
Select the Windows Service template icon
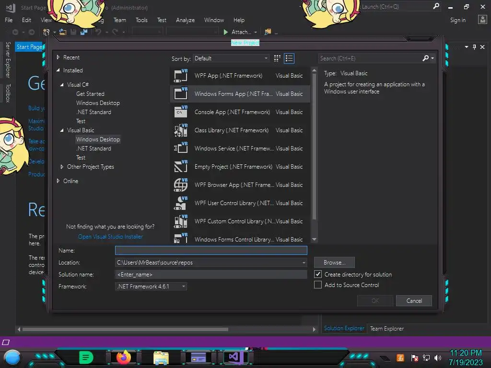click(x=181, y=148)
